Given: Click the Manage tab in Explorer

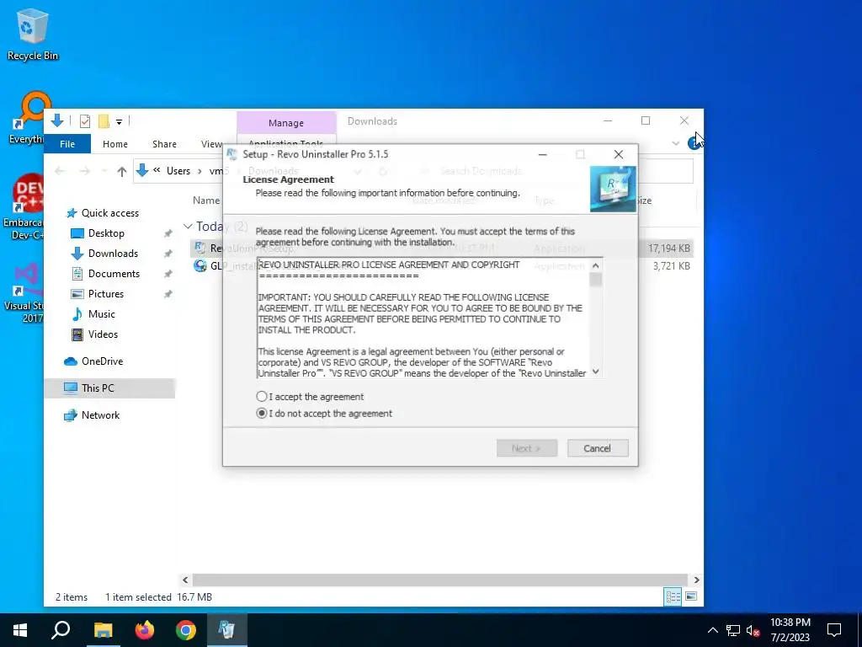Looking at the screenshot, I should (x=286, y=123).
